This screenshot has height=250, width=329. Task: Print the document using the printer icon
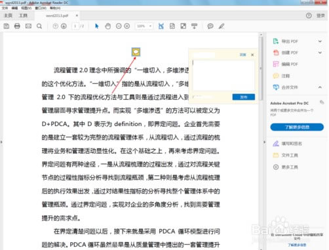[17, 26]
